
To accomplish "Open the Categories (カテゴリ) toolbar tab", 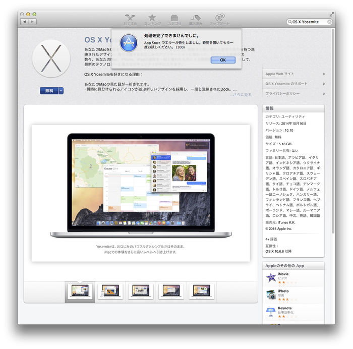I will (x=174, y=20).
